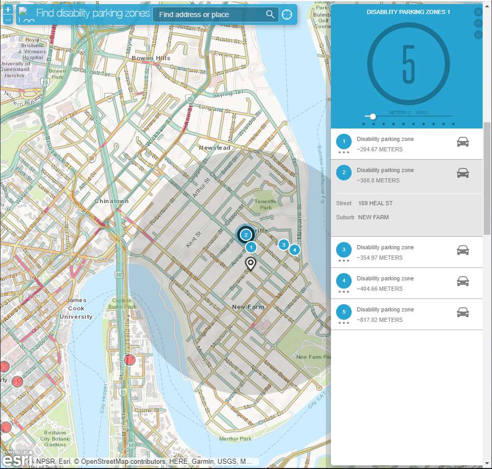This screenshot has width=492, height=469.
Task: Click zoom in plus on the map
Action: [8, 9]
